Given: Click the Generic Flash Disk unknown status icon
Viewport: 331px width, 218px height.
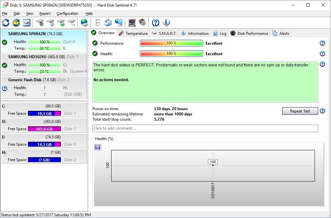Looking at the screenshot, I should pyautogui.click(x=5, y=88).
